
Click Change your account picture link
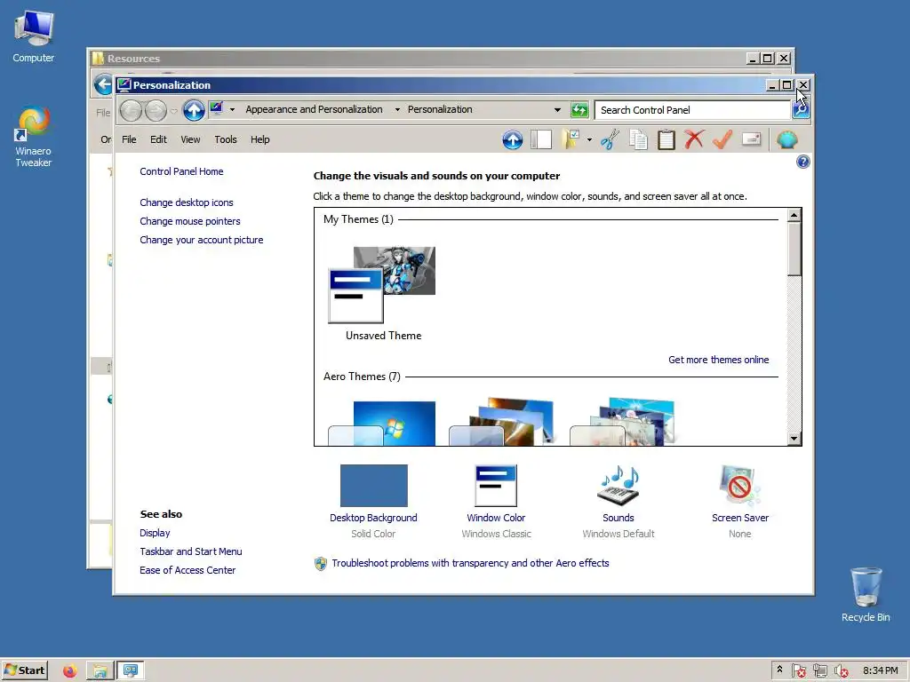[x=202, y=240]
